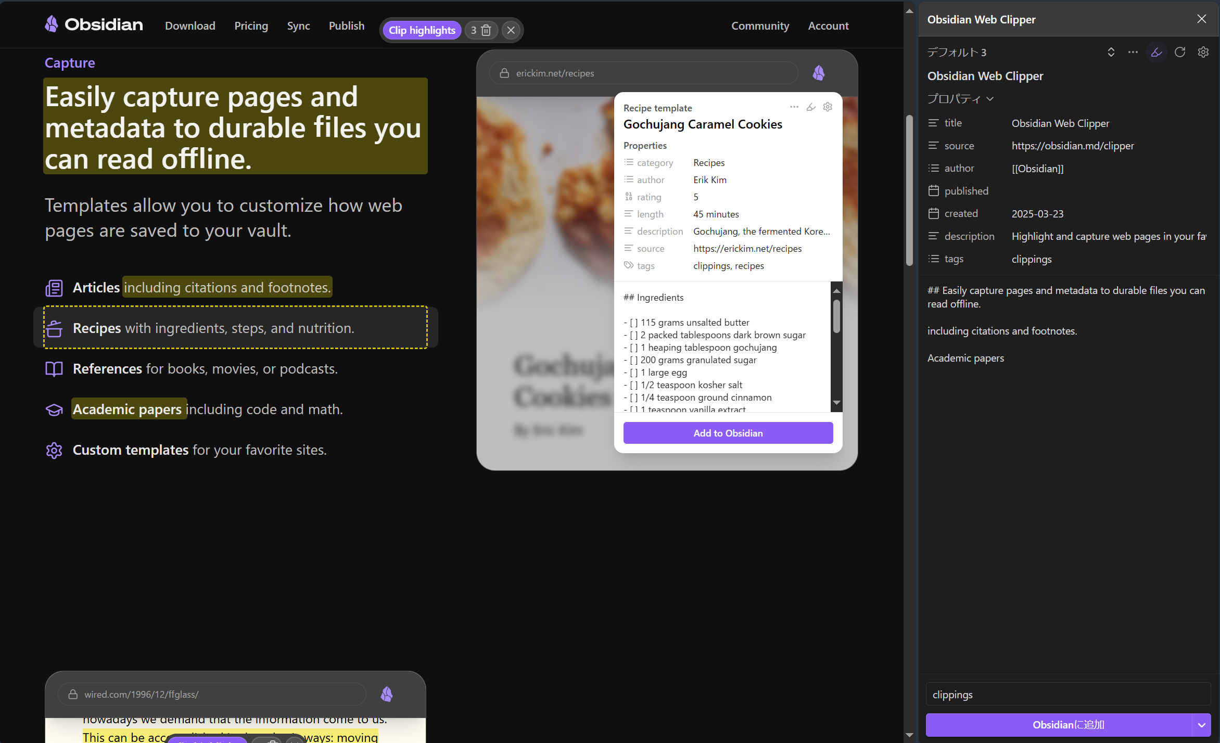Click the note content text area
Screen dimensions: 1220x743
[1068, 473]
